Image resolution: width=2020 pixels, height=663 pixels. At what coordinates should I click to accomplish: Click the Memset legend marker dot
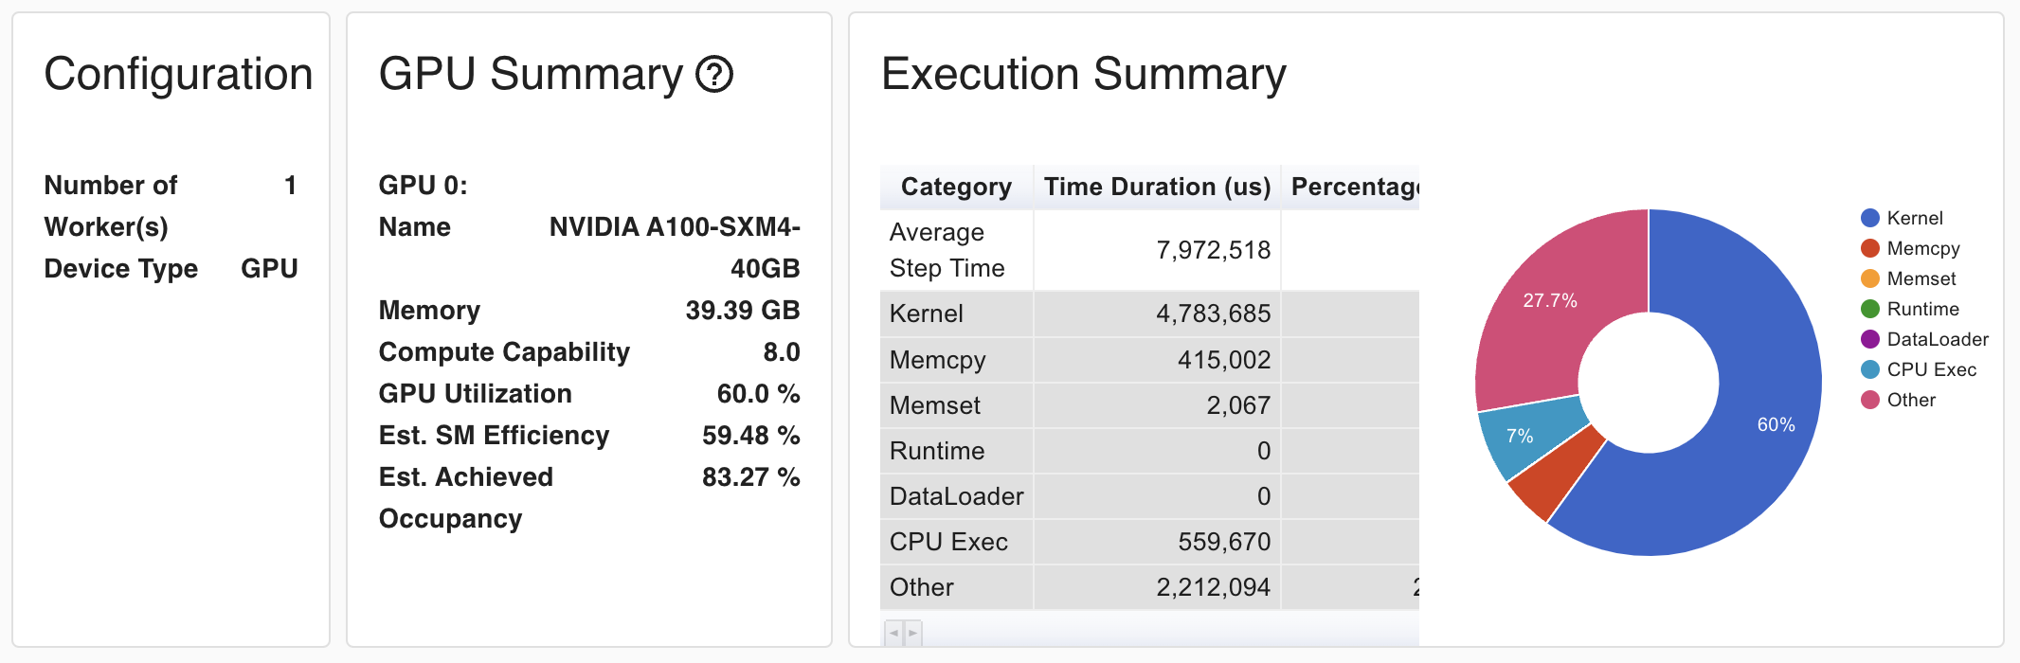(1869, 278)
